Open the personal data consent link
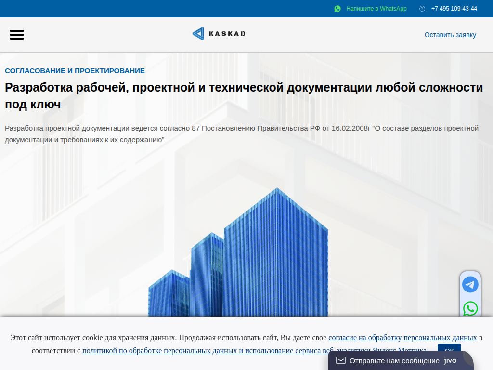Viewport: 493px width, 370px height. 403,337
